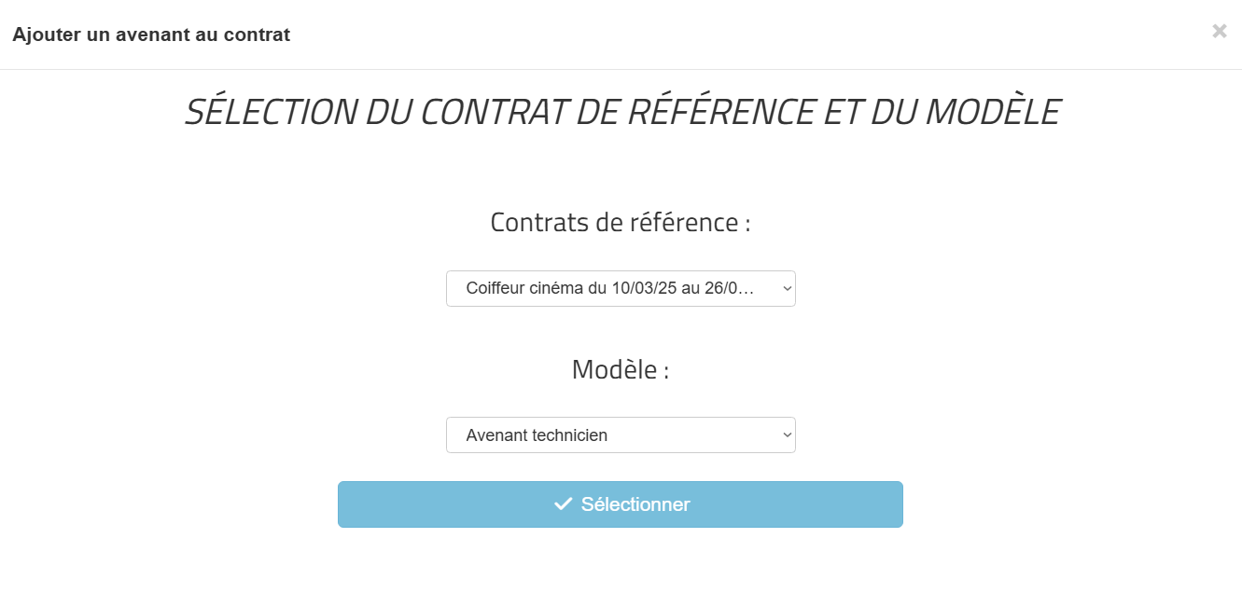Click the Contrats de référence dropdown arrow
The image size is (1242, 593).
[787, 289]
